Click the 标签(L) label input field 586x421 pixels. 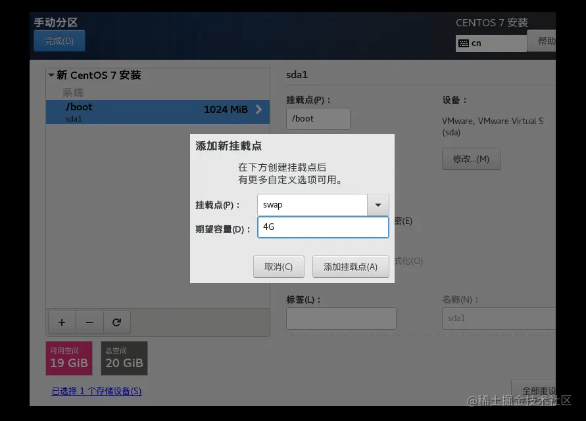click(341, 319)
